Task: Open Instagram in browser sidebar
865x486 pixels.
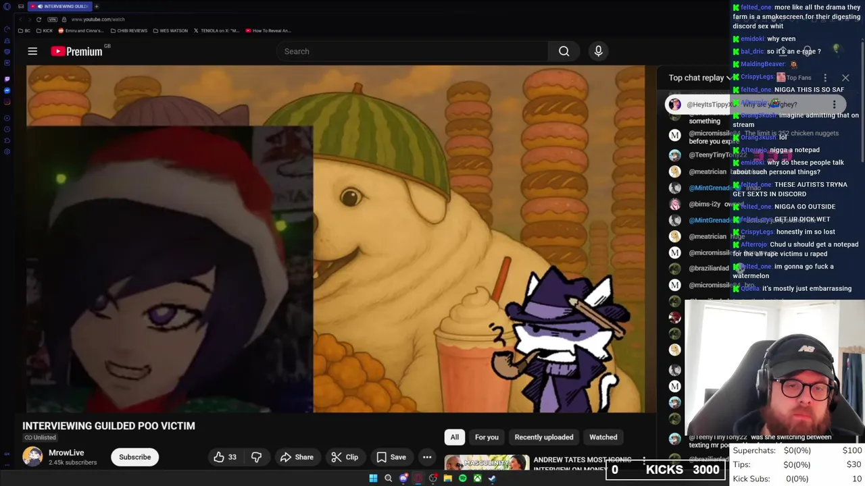Action: tap(7, 102)
